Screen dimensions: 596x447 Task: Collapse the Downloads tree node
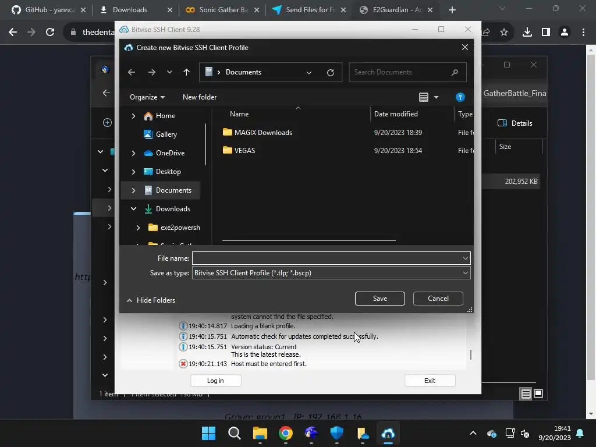click(x=133, y=209)
